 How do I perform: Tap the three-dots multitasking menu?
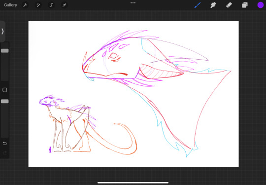click(133, 3)
